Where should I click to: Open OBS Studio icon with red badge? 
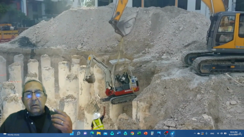tap(166, 134)
